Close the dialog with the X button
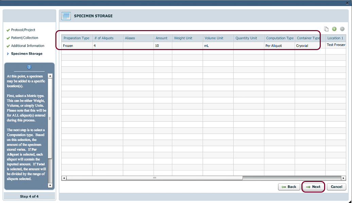The width and height of the screenshot is (352, 203). coord(347,3)
